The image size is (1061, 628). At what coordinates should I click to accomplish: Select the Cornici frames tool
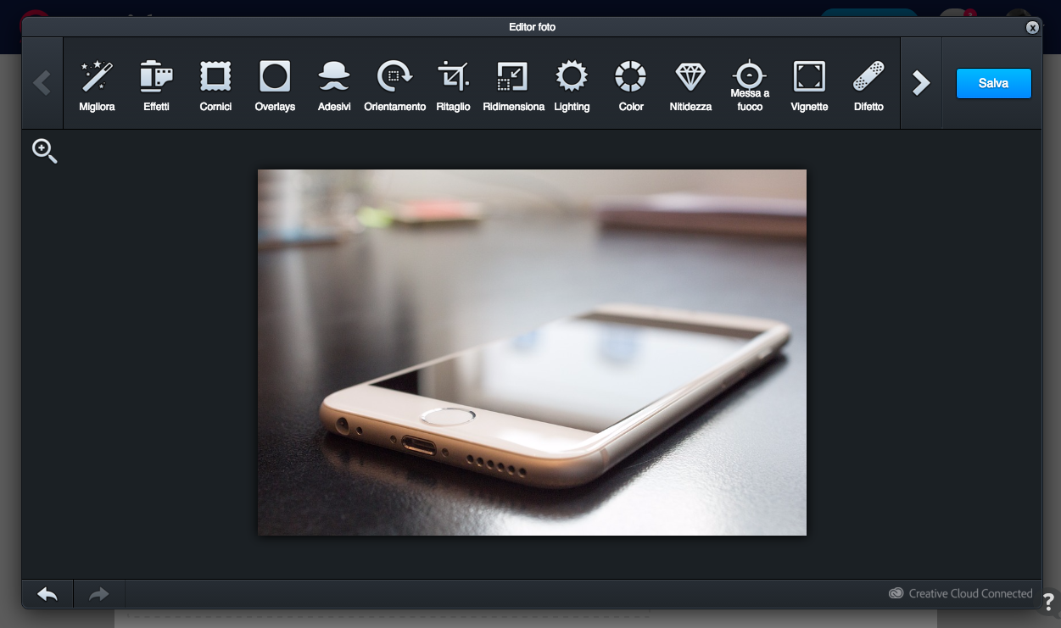point(215,83)
